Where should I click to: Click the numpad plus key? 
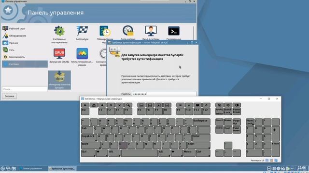pos(276,134)
